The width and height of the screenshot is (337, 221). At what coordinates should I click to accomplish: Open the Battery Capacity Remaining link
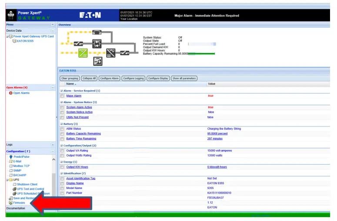click(83, 133)
